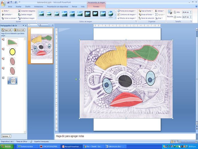Select slide 1 thumbnail in slides pane

[x=42, y=46]
